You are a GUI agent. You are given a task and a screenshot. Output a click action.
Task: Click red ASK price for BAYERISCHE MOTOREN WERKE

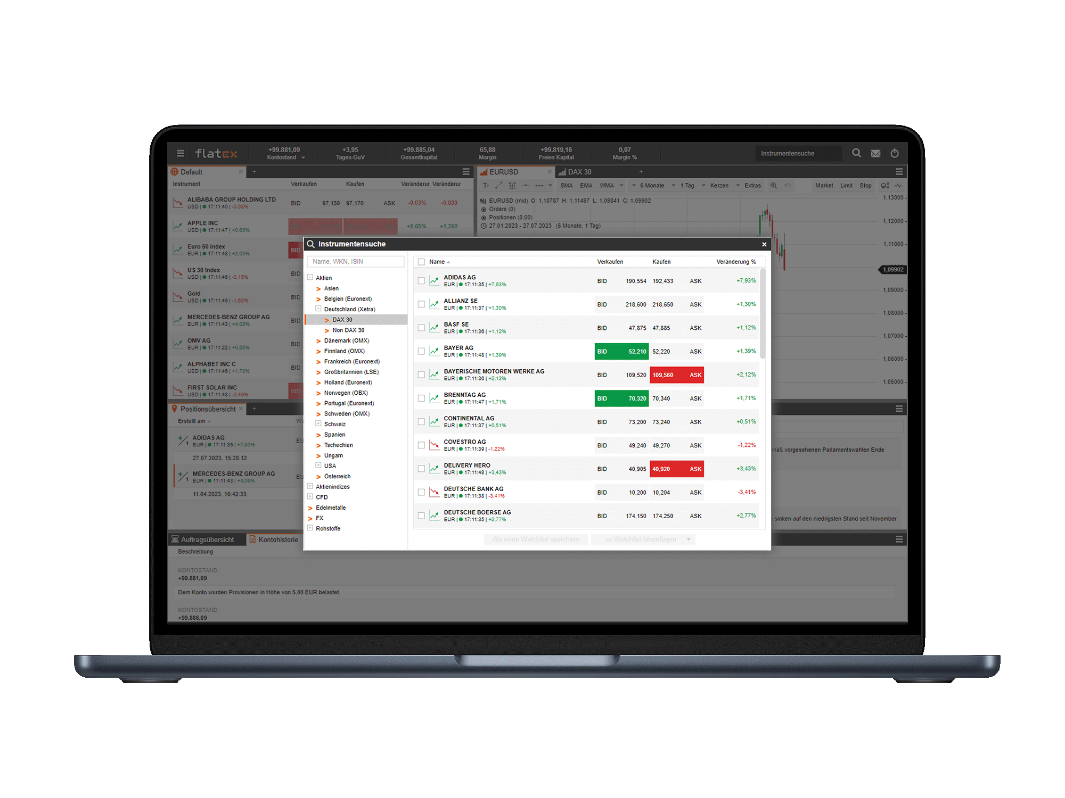click(677, 375)
